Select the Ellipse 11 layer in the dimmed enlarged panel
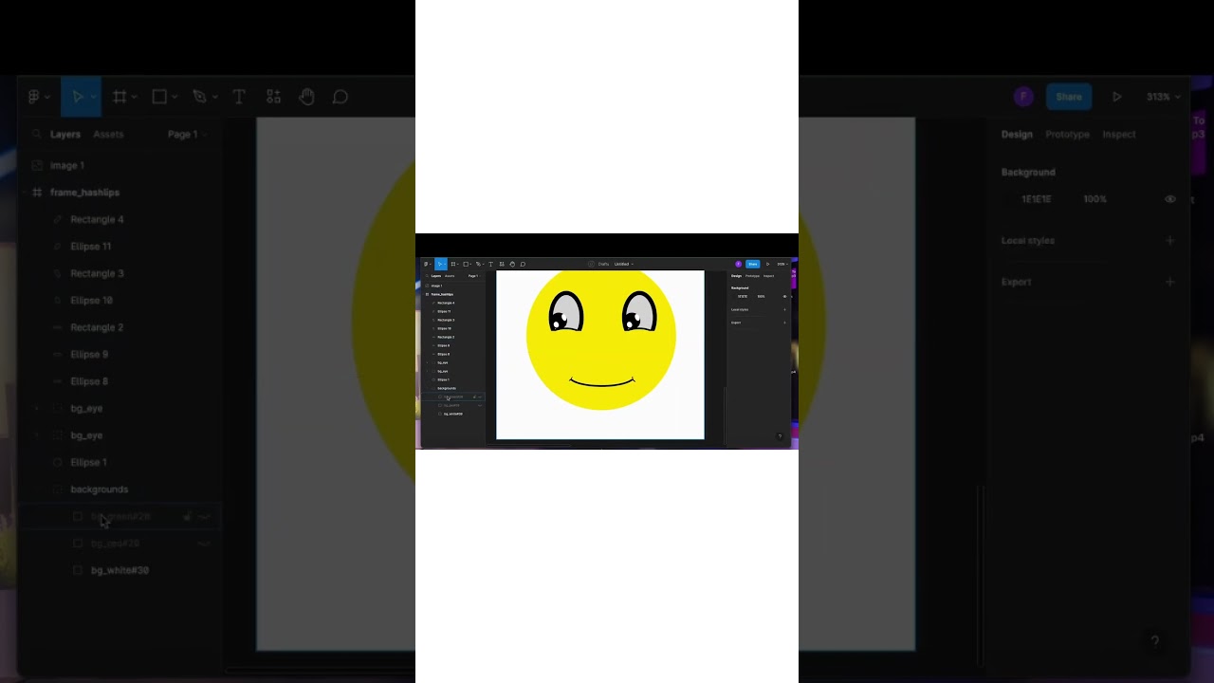Screen dimensions: 1214x683 pos(90,247)
